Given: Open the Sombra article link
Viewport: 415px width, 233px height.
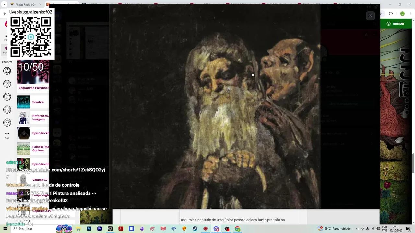Looking at the screenshot, I should (x=38, y=102).
